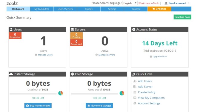Screen dimensions: 209x112
Task: Click Buy more storage under Instant Storage
Action: [38, 105]
